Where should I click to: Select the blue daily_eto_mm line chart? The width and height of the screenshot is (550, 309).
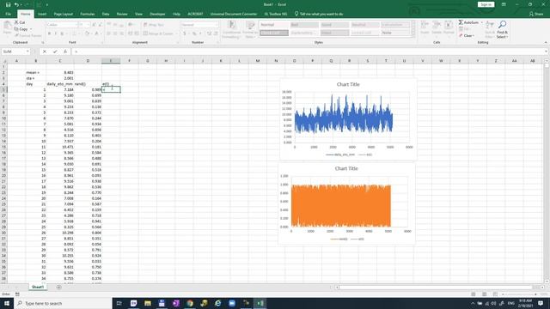point(348,119)
